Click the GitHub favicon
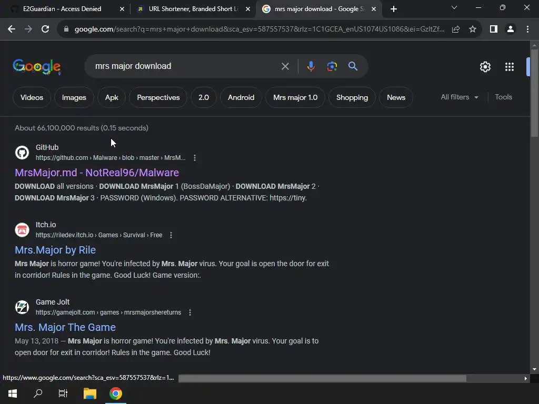Screen dimensions: 539x404 [22, 153]
